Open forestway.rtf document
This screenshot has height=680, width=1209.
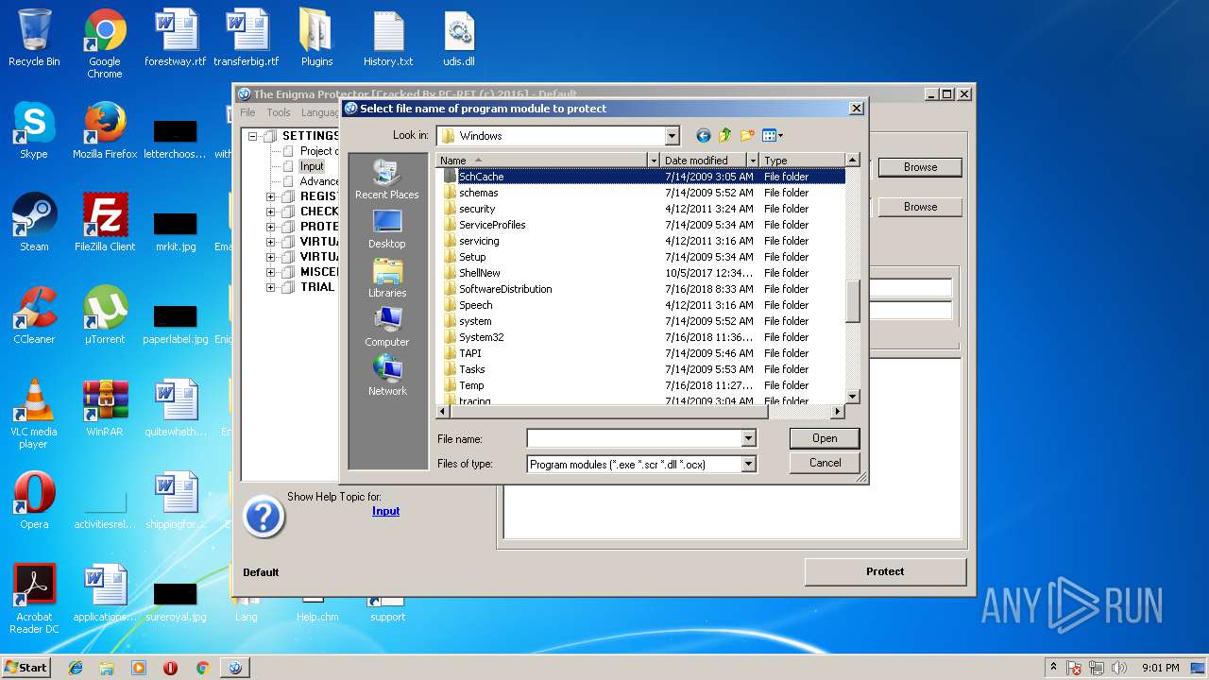click(176, 39)
